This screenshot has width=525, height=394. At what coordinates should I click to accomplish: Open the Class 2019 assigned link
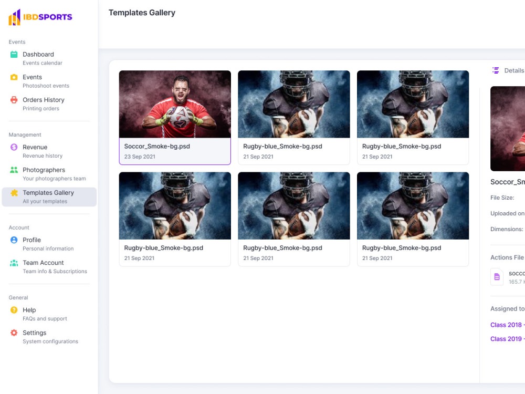[507, 339]
